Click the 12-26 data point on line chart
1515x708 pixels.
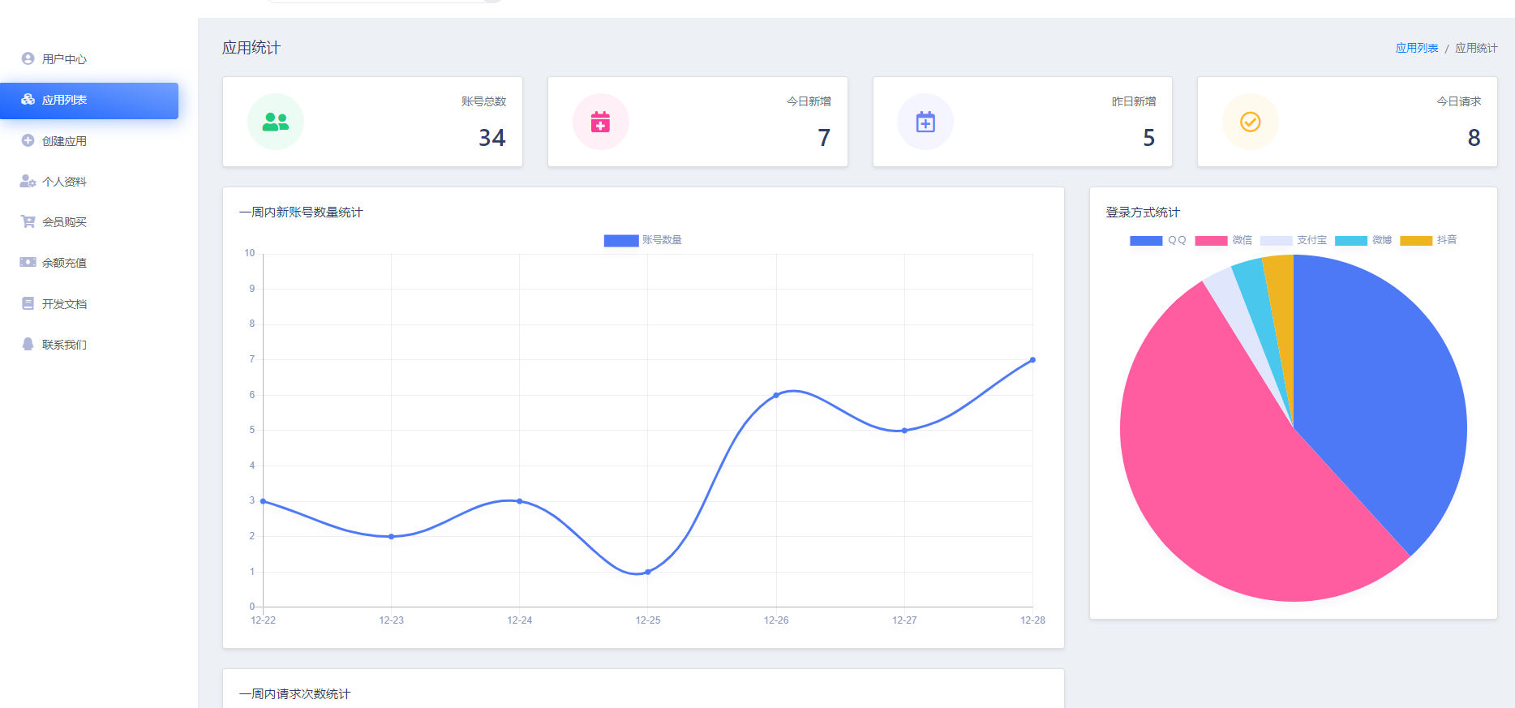coord(776,395)
